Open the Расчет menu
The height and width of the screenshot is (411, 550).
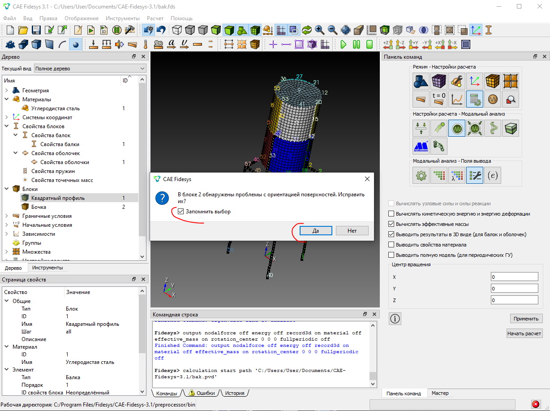(x=155, y=18)
